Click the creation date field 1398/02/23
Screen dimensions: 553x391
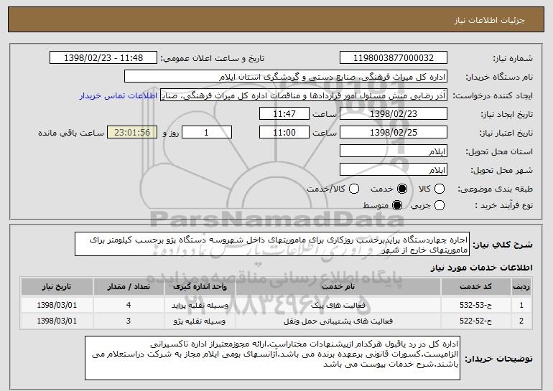(x=394, y=114)
